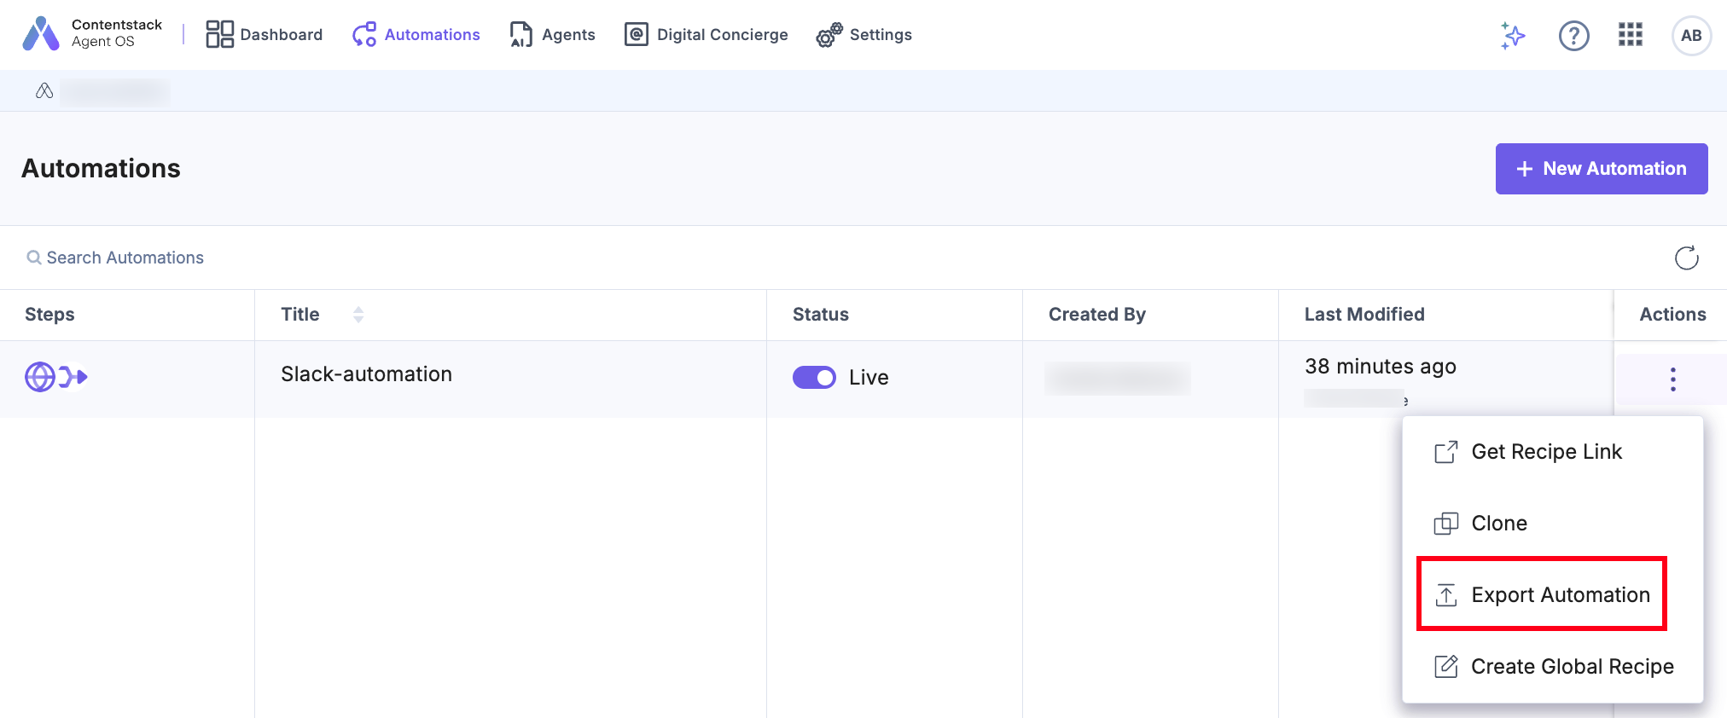Viewport: 1727px width, 718px height.
Task: Select Get Recipe Link option
Action: point(1545,452)
